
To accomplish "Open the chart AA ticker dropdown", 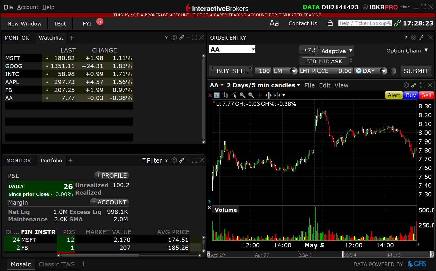I will coord(222,85).
